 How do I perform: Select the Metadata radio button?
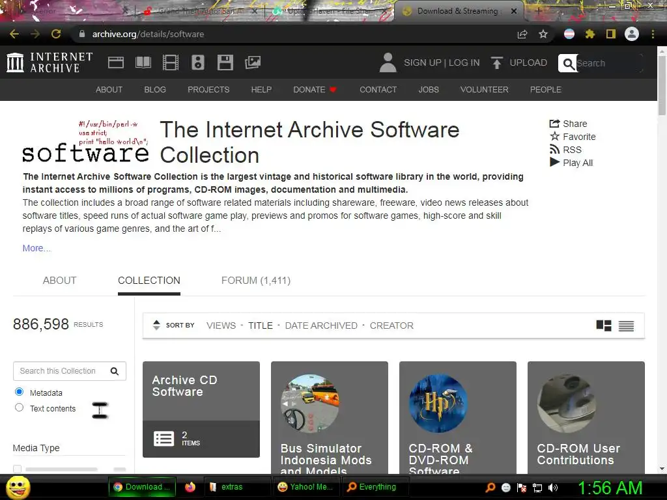(x=19, y=391)
